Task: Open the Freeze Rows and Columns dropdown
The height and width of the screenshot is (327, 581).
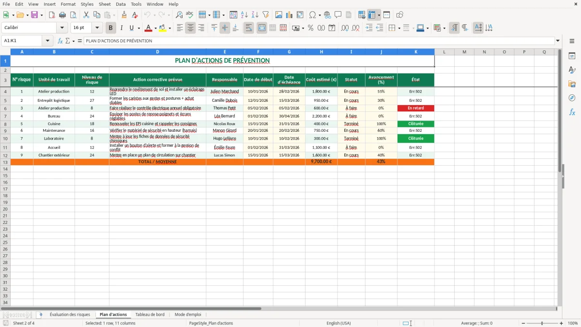Action: click(x=379, y=15)
